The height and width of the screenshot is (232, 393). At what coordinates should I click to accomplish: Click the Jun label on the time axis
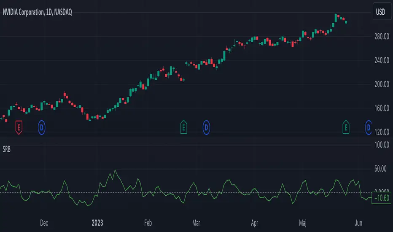[x=359, y=223]
